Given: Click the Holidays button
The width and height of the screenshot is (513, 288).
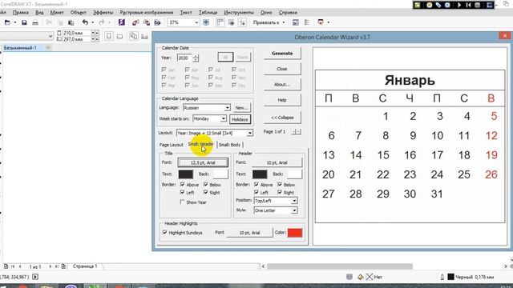Looking at the screenshot, I should 240,119.
